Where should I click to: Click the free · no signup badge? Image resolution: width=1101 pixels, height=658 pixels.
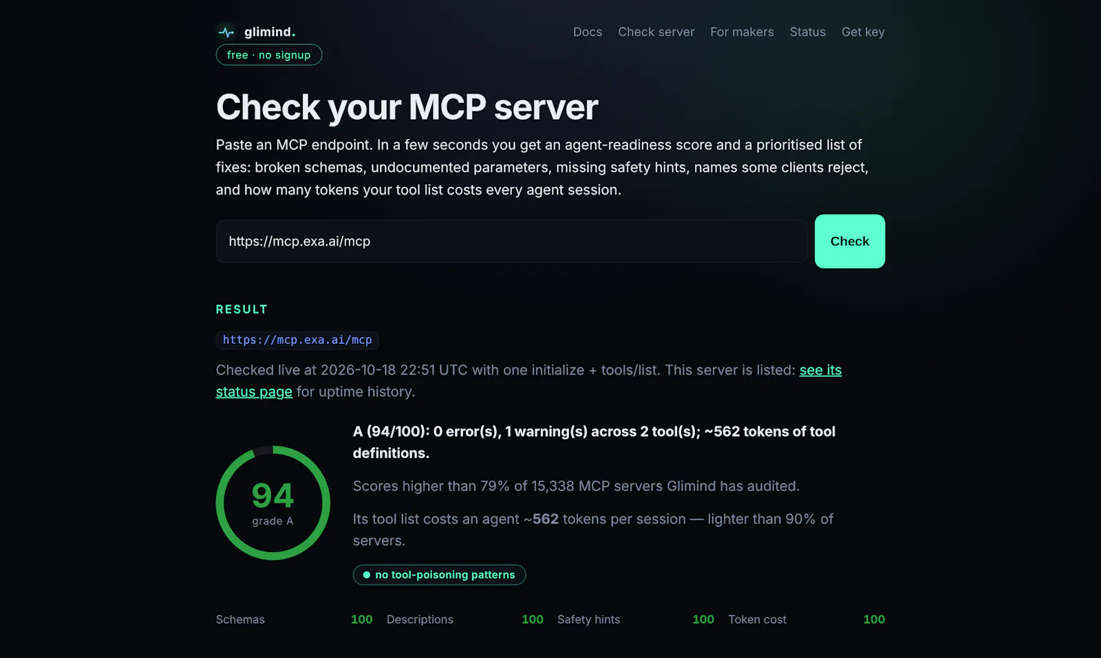point(269,55)
